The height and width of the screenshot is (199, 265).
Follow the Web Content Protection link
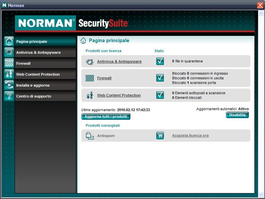(119, 95)
